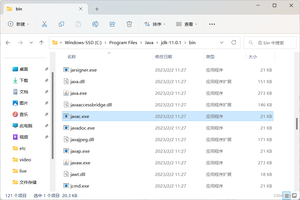
Task: Open a new tab with plus button
Action: click(97, 9)
